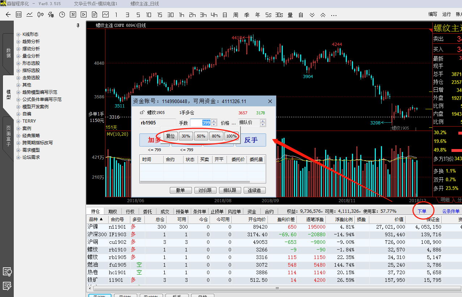This screenshot has width=462, height=297.
Task: Select the 1h period
Action: pyautogui.click(x=181, y=15)
